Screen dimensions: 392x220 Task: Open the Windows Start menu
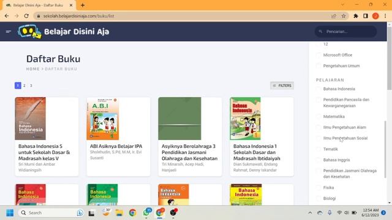(10, 213)
